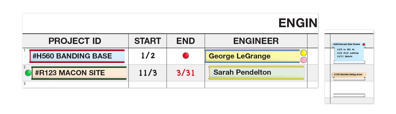Select the #H560 BANDING BASE project tag

coord(77,56)
